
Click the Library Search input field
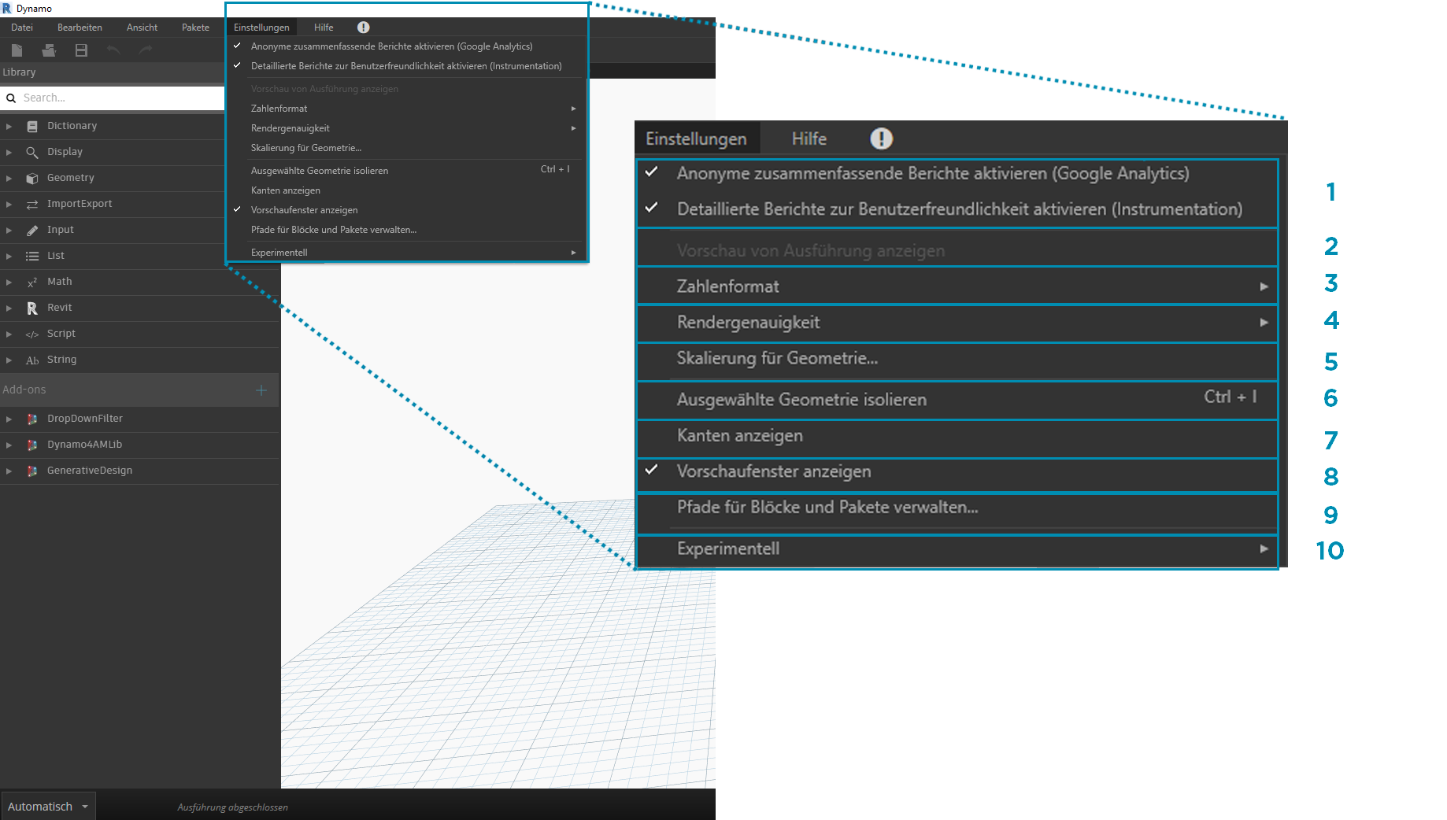pyautogui.click(x=113, y=98)
